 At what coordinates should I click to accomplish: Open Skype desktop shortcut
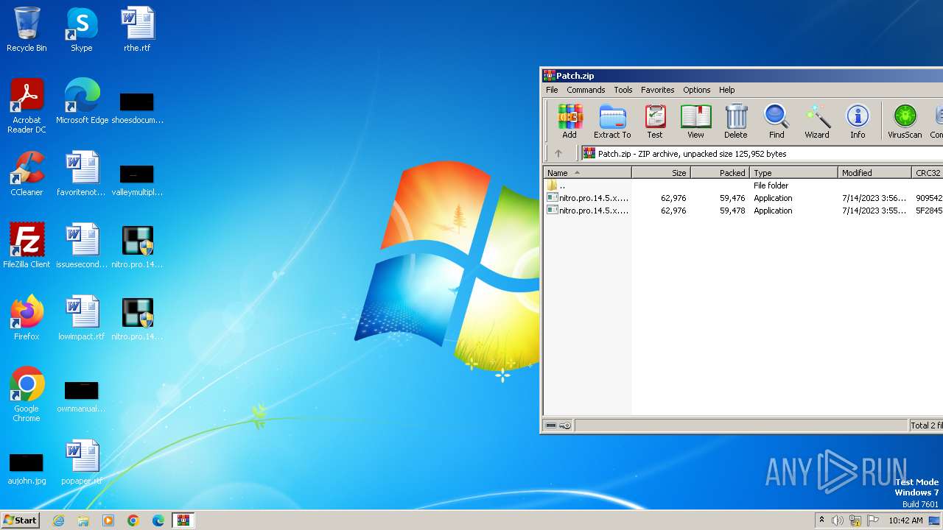coord(81,29)
